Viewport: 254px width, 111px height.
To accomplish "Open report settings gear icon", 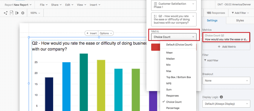I will click(23, 13).
